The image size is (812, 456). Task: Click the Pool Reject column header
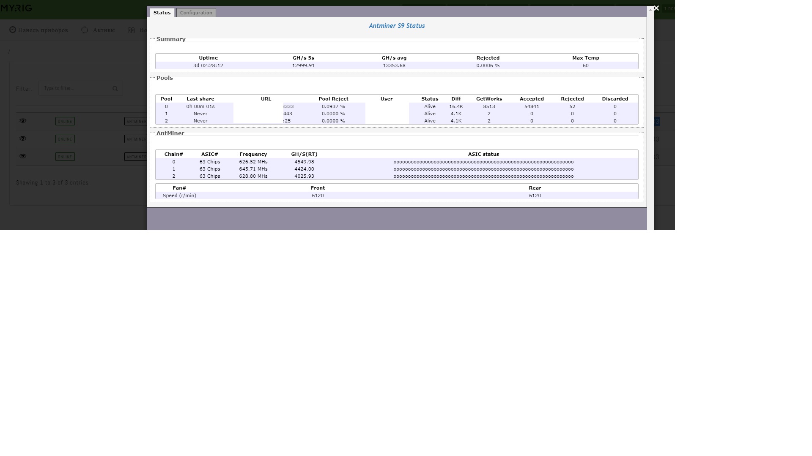(x=333, y=99)
